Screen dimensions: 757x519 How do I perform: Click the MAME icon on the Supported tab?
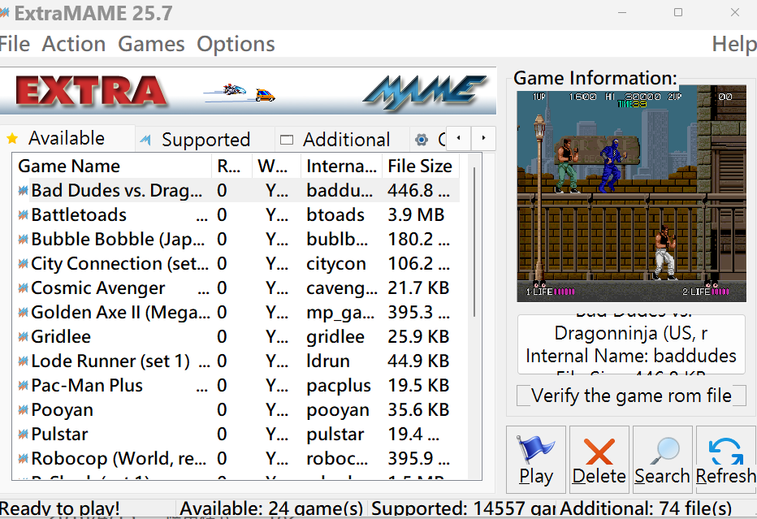[x=145, y=140]
